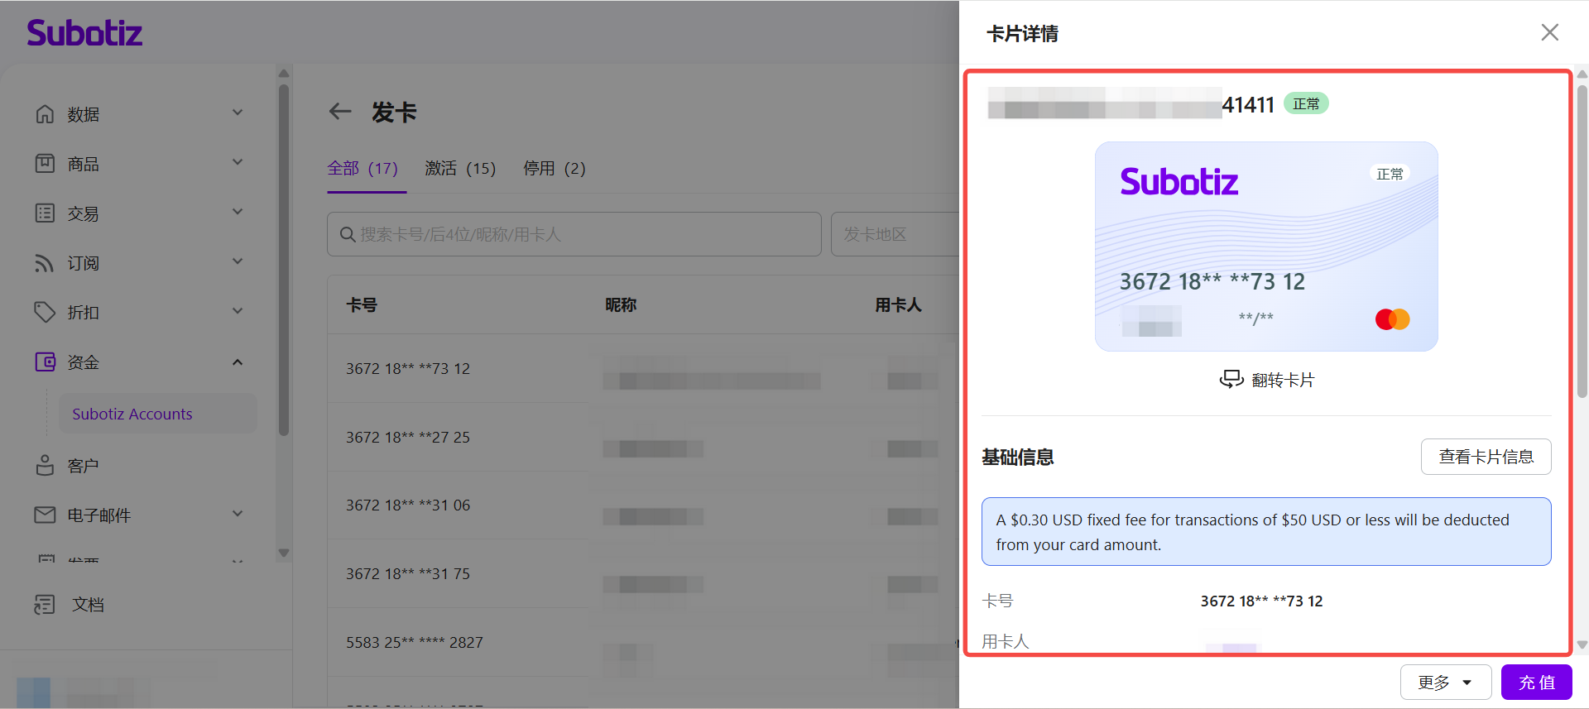Expand the 电子邮件 menu chevron

(238, 514)
